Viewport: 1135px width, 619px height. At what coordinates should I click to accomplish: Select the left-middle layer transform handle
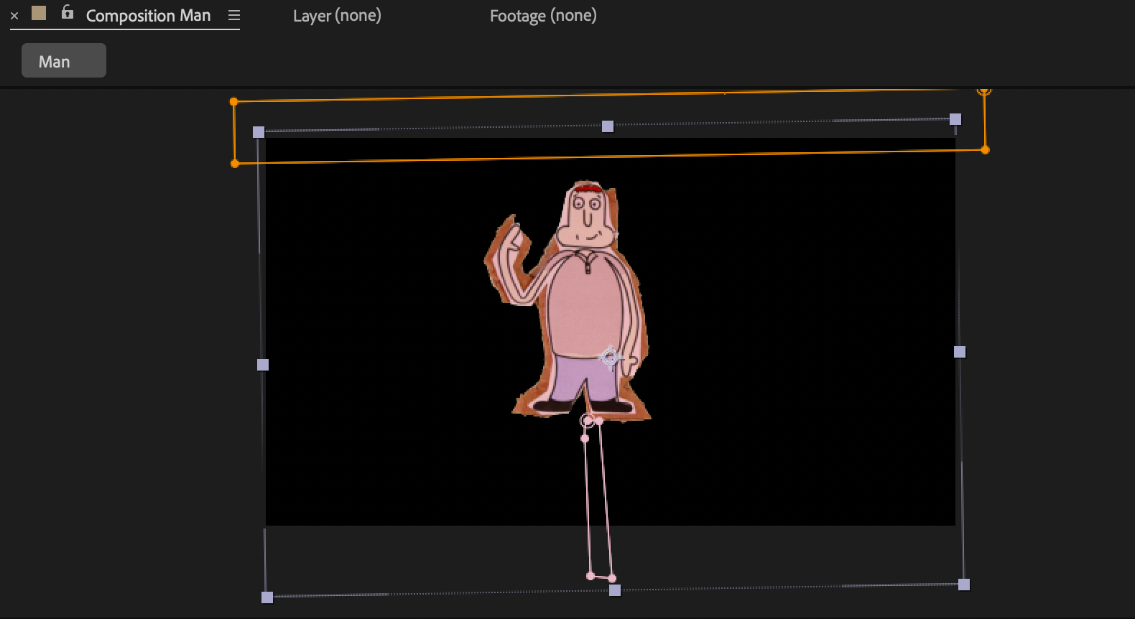263,365
